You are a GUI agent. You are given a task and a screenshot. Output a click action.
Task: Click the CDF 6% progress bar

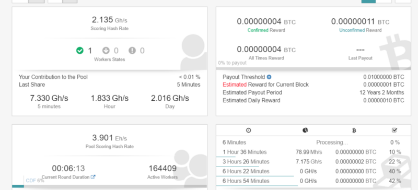tap(109, 186)
